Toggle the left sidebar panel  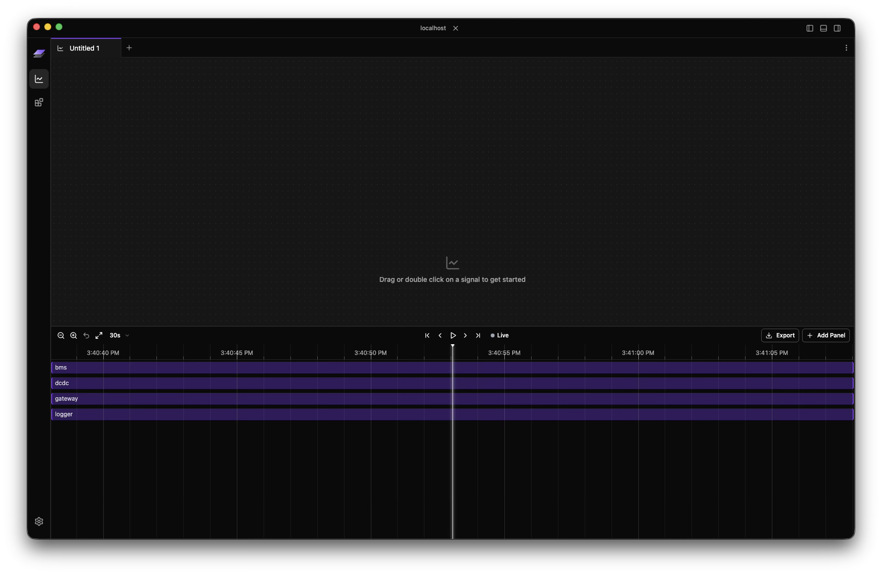(810, 28)
